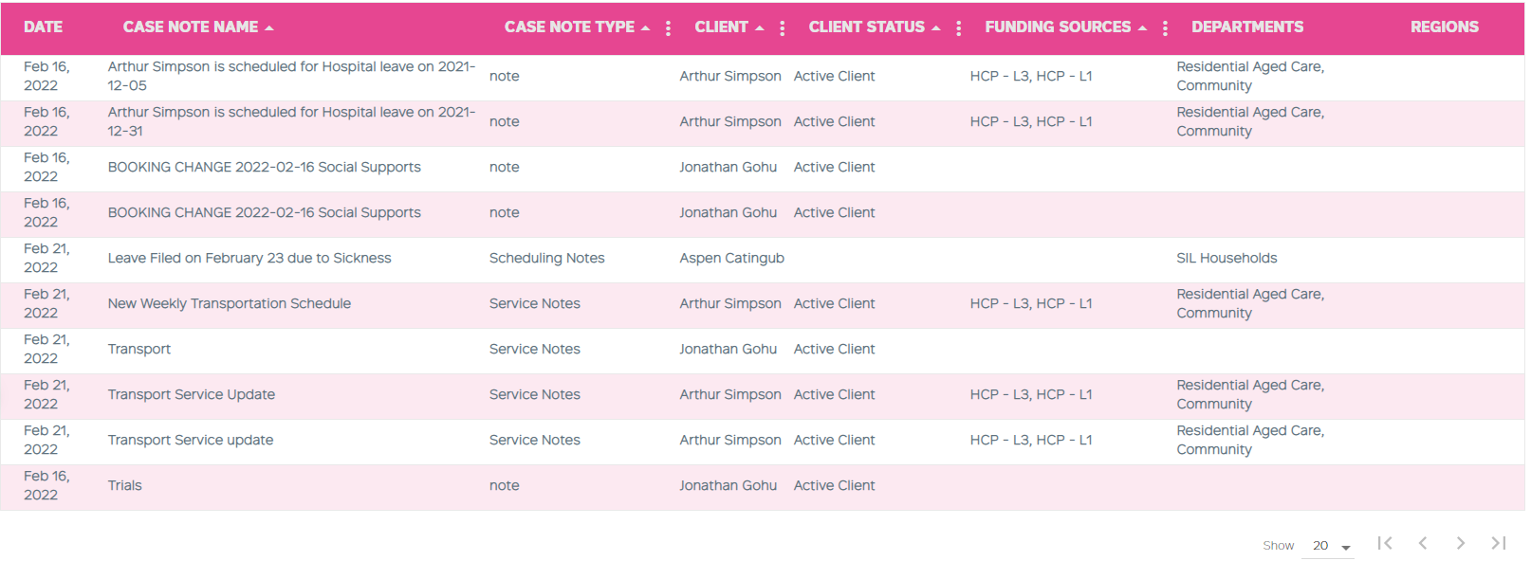Open Case Note Type column options menu
This screenshot has width=1531, height=561.
[x=669, y=28]
